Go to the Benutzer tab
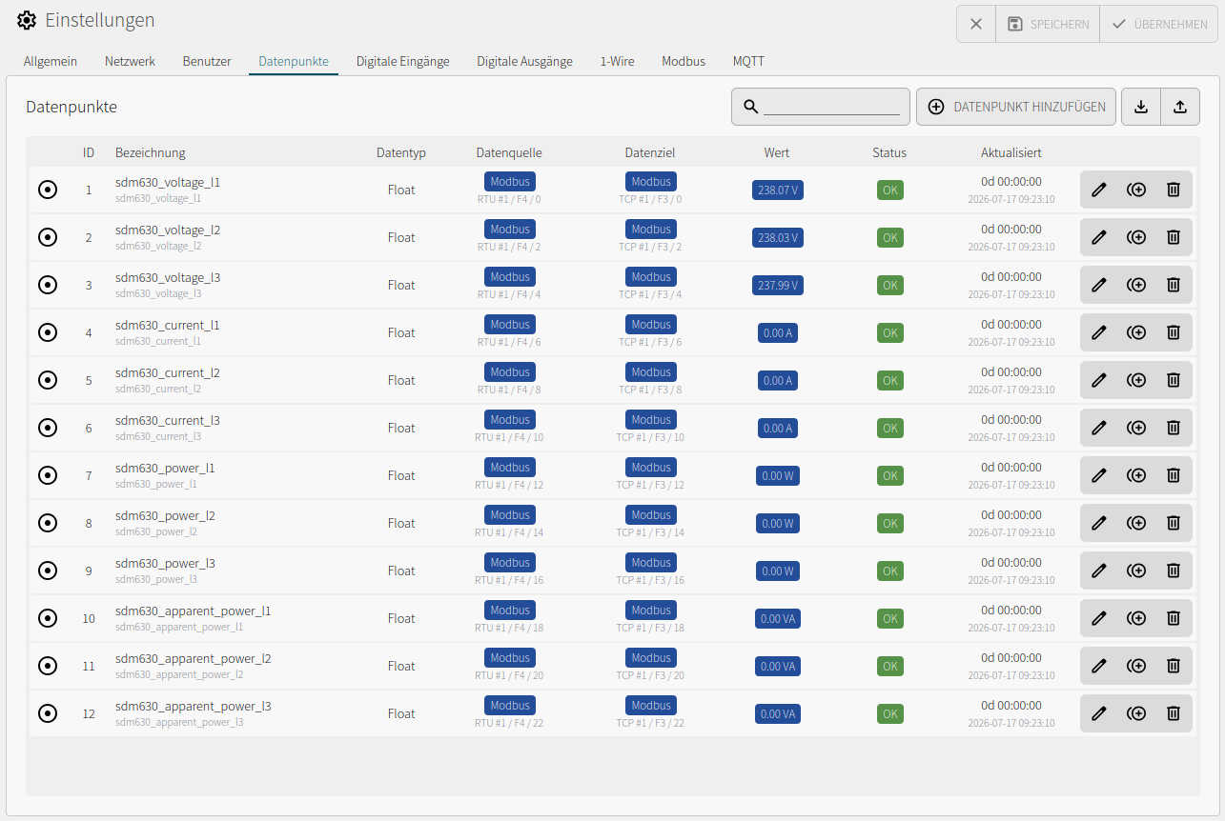1225x821 pixels. (207, 61)
